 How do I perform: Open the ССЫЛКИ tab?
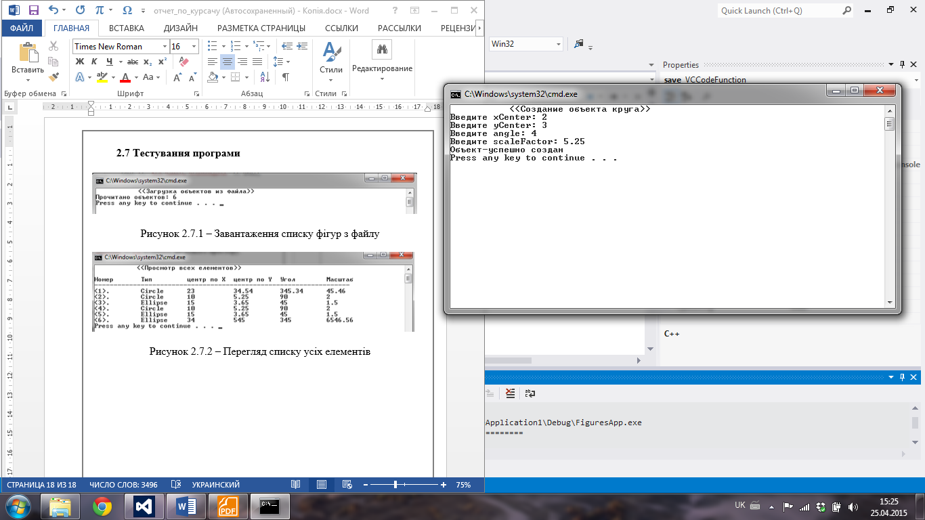pyautogui.click(x=341, y=28)
